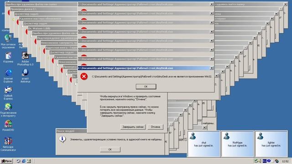Select the Internet Explorer desktop icon
This screenshot has width=292, height=164.
coord(8,76)
